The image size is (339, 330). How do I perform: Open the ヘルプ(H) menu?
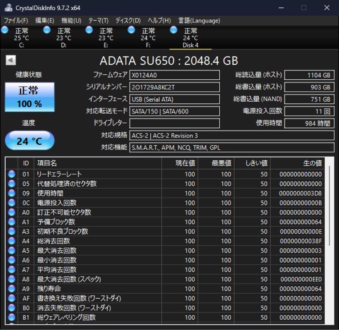pyautogui.click(x=159, y=20)
